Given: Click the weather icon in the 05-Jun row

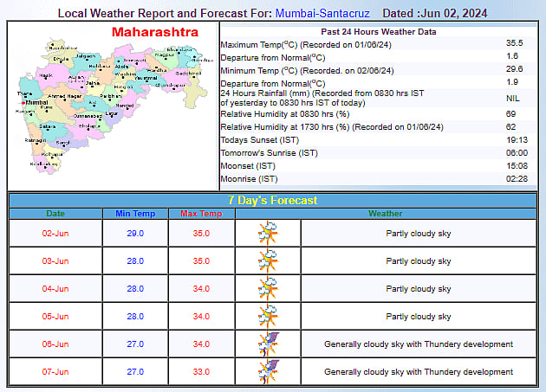Looking at the screenshot, I should (x=268, y=316).
